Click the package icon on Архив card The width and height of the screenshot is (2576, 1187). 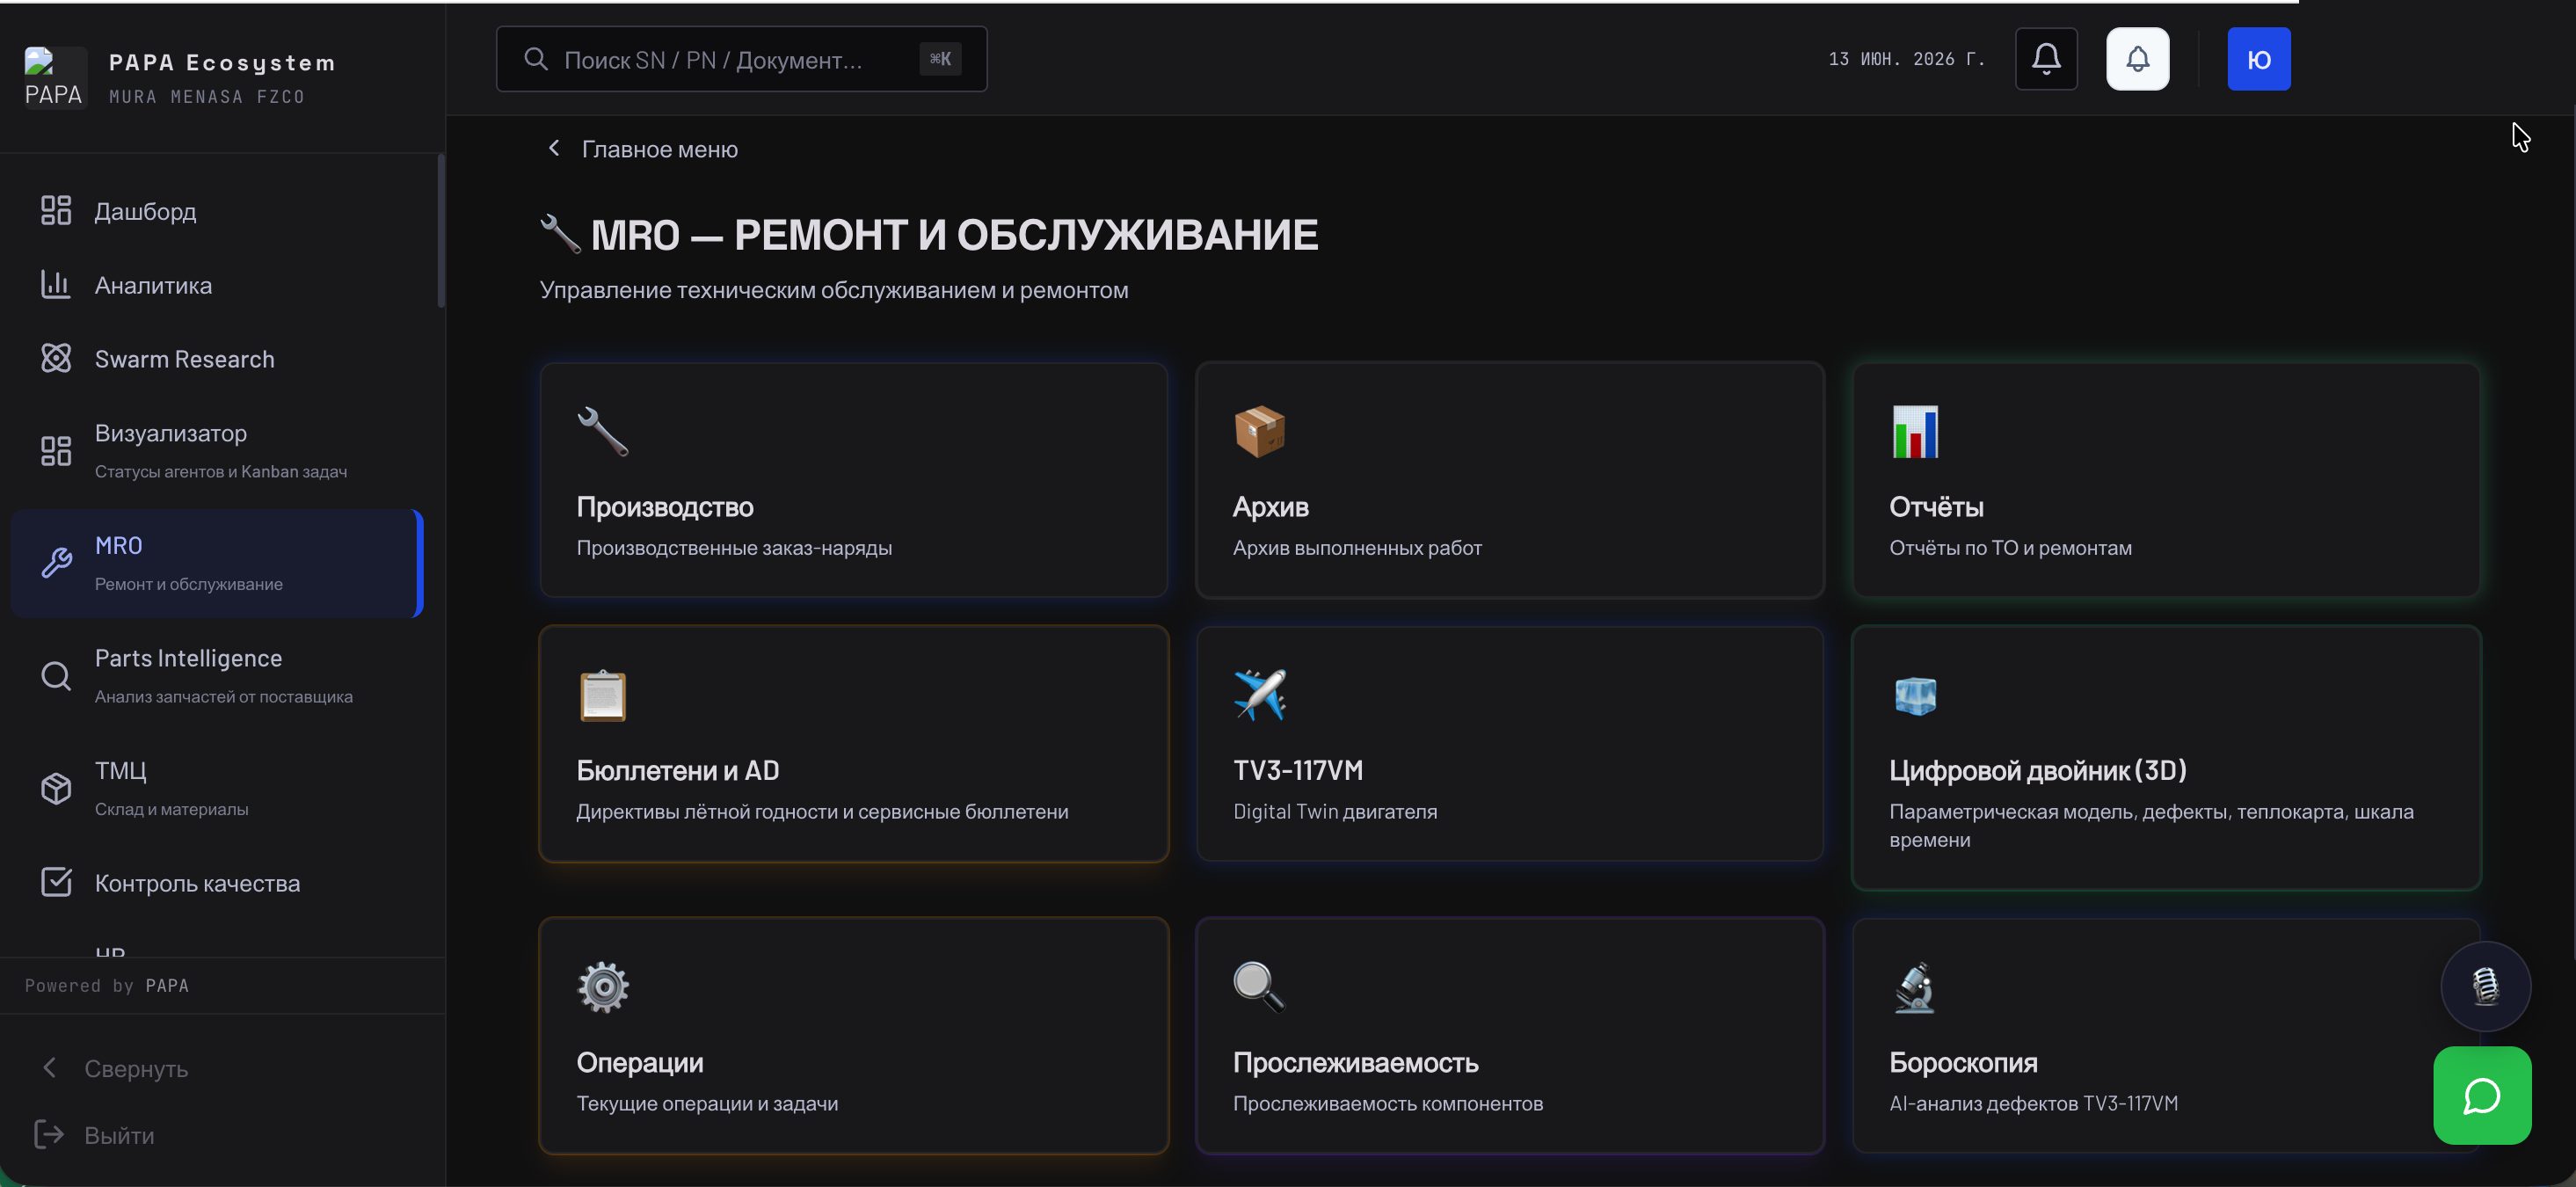[x=1259, y=431]
